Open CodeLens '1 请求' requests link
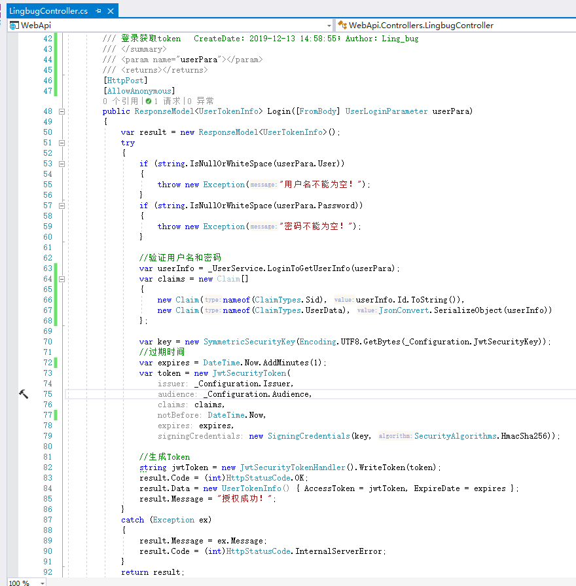Screen dimensions: 576x586 click(x=168, y=101)
